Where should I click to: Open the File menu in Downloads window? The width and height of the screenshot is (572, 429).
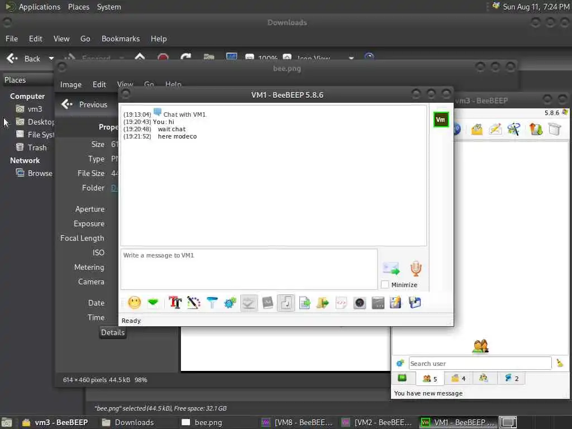click(12, 39)
